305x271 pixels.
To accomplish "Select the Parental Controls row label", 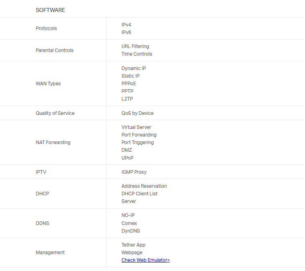I will tap(54, 50).
